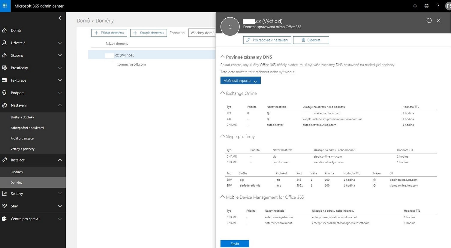Click the Stav heart icon

click(x=5, y=206)
